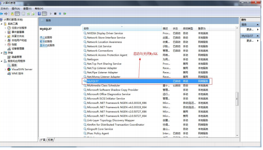Open Help via the blue question-mark icon
The height and width of the screenshot is (150, 263).
pyautogui.click(x=39, y=14)
